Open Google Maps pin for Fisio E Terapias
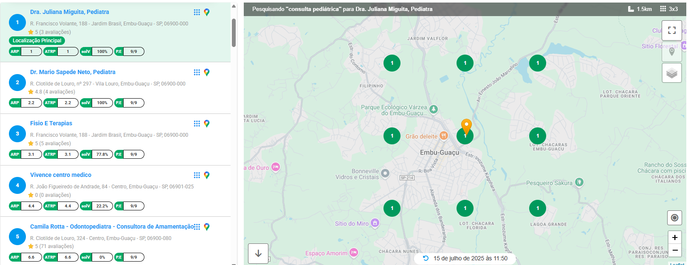This screenshot has width=688, height=265. [x=207, y=124]
